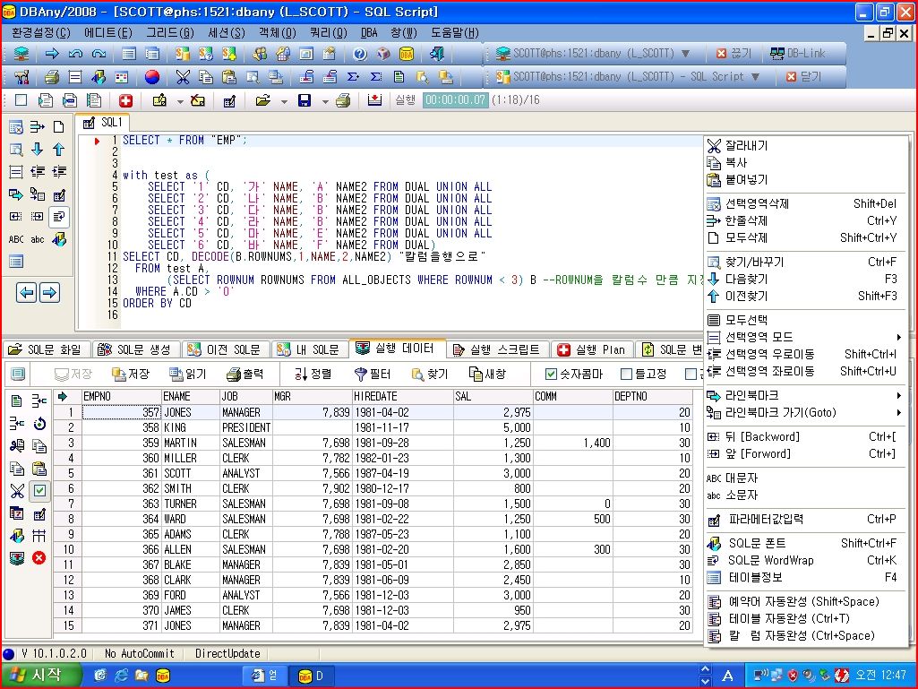Click the blue right arrow toolbar icon
Screen dimensions: 918x689
[x=52, y=54]
